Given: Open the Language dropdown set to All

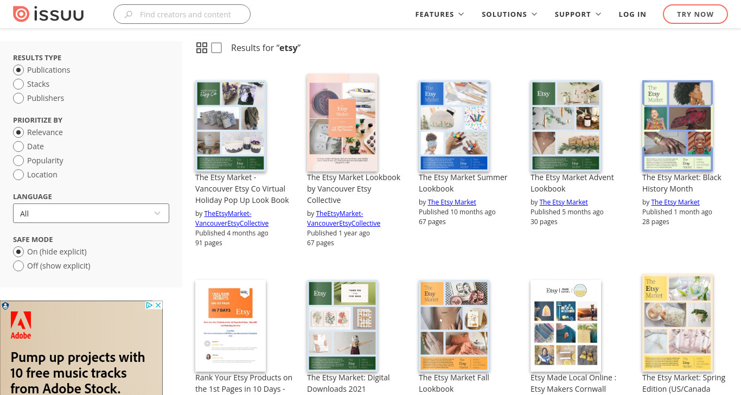Looking at the screenshot, I should pyautogui.click(x=91, y=213).
